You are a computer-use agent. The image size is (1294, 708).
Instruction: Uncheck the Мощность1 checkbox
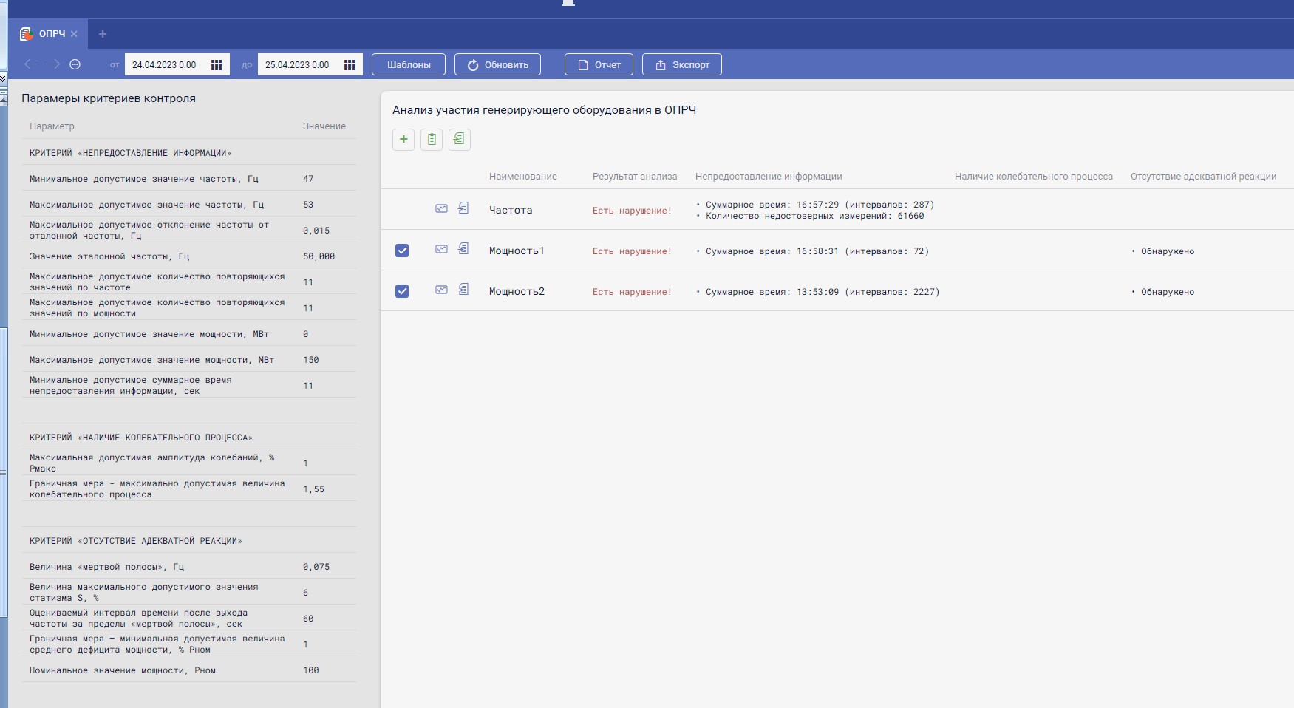tap(402, 251)
